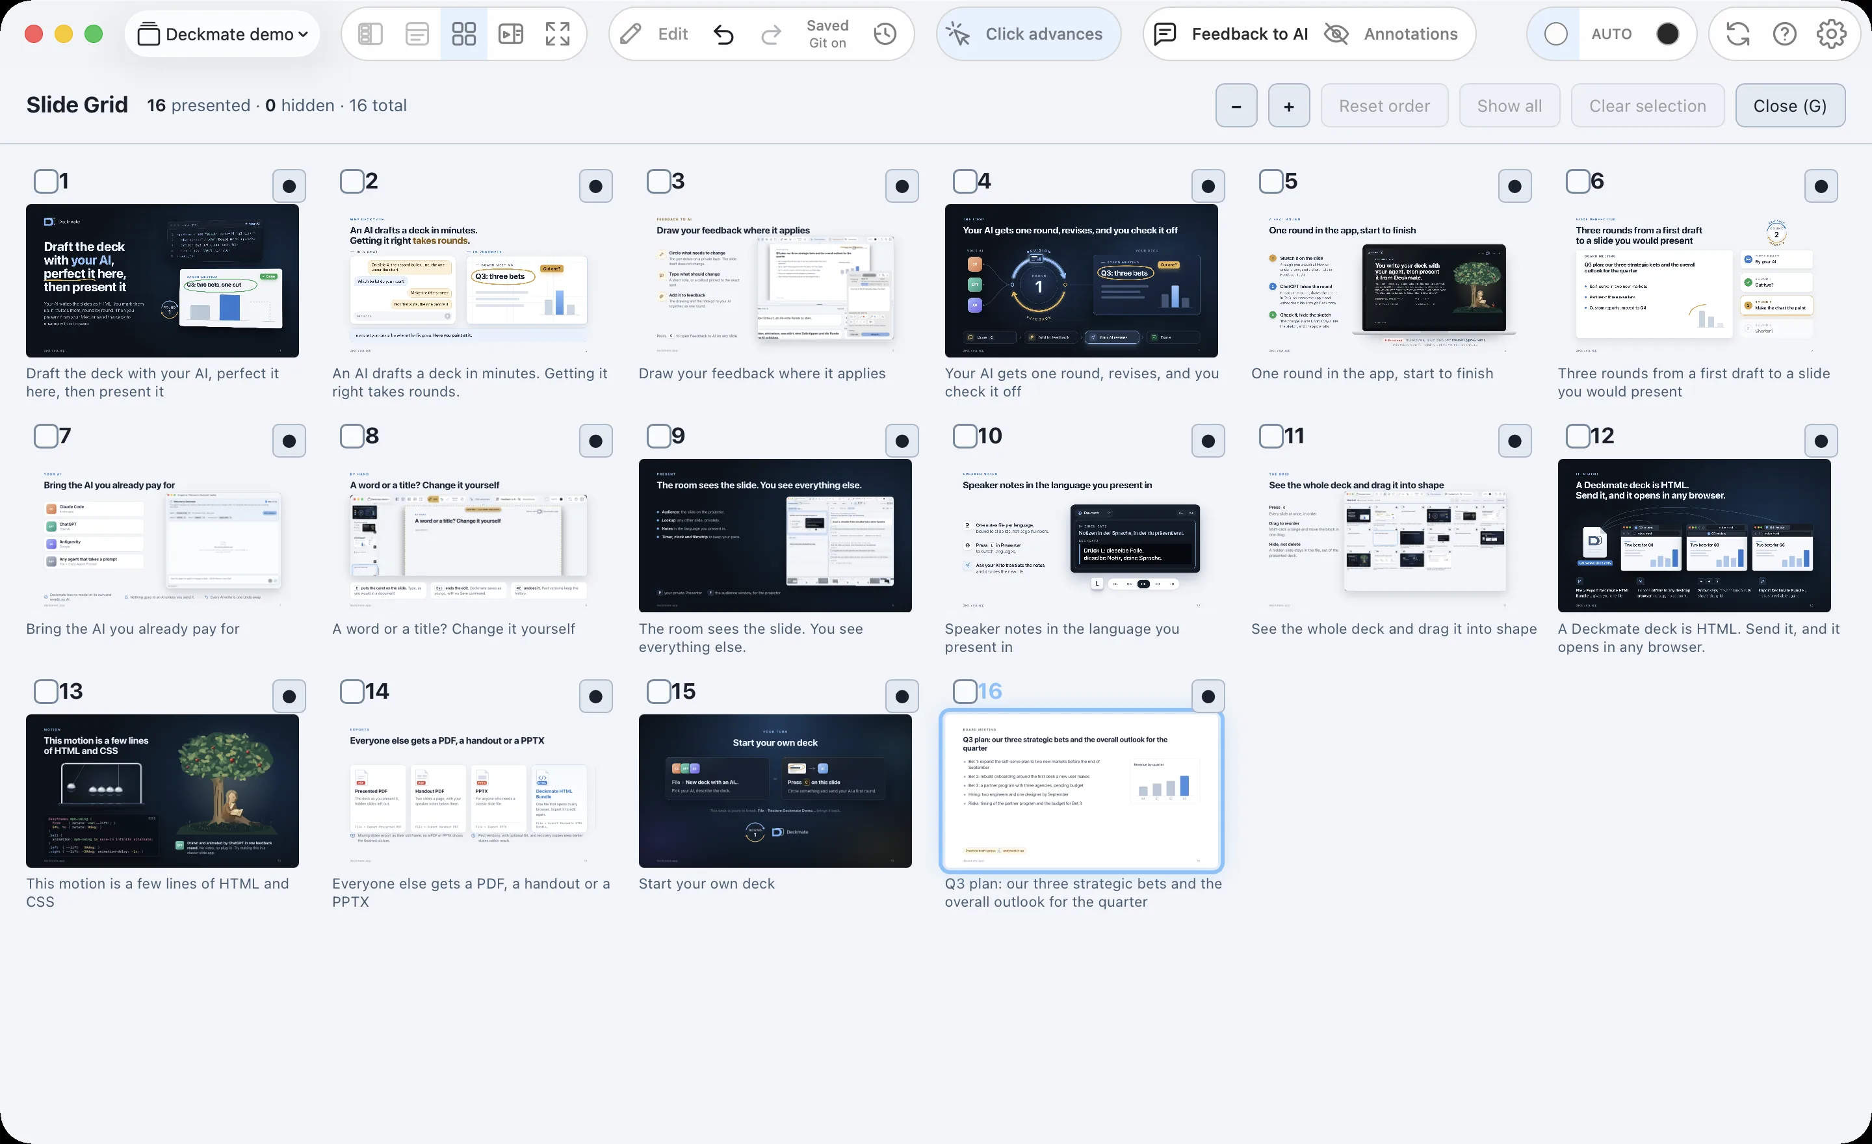Open Feedback to AI

pyautogui.click(x=1232, y=34)
